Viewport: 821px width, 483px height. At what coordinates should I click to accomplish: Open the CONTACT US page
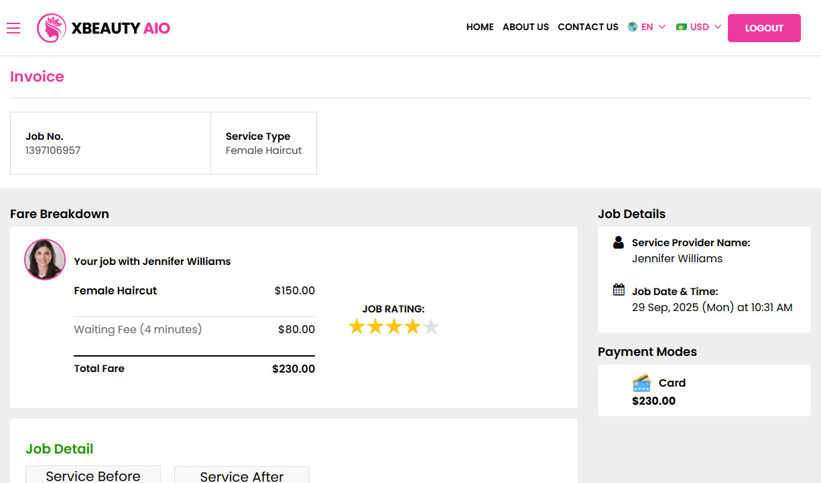588,27
